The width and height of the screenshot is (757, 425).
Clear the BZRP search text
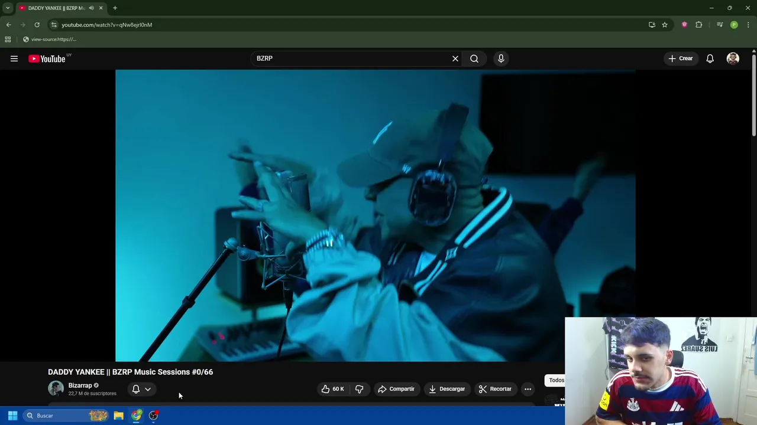(455, 58)
